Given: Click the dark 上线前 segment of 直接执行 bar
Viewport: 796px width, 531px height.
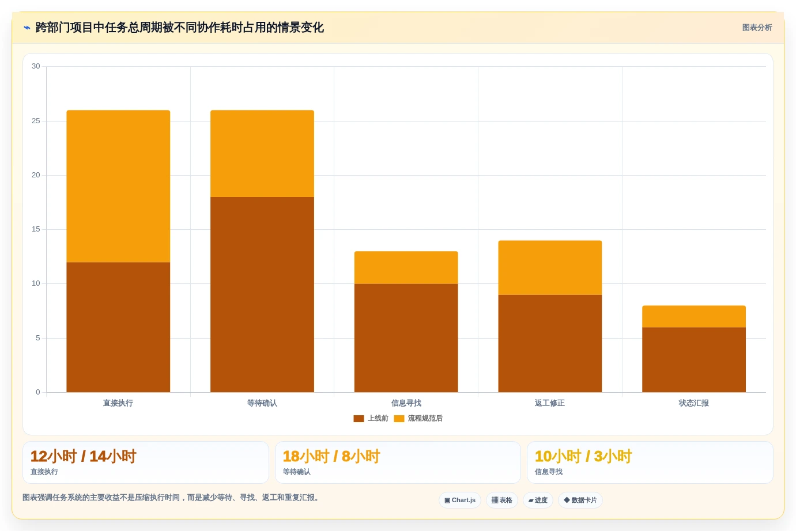Looking at the screenshot, I should [x=118, y=327].
